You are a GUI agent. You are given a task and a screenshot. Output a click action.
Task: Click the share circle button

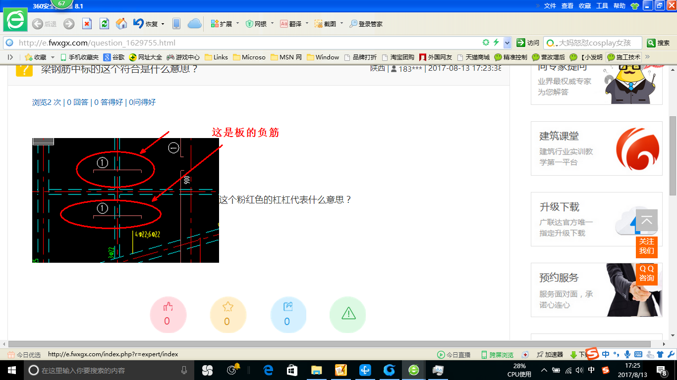pos(288,315)
